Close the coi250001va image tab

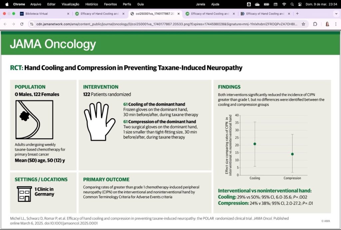(178, 13)
